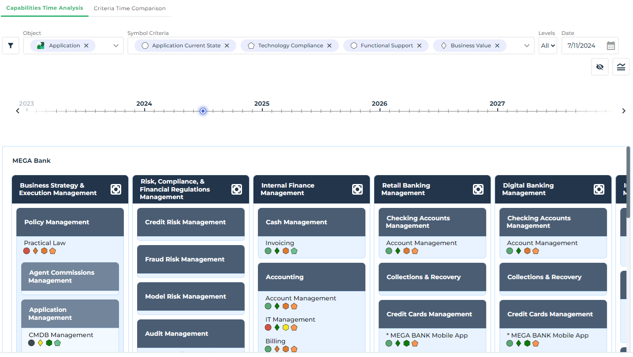
Task: Select the Capabilities Time Analysis tab
Action: 45,8
